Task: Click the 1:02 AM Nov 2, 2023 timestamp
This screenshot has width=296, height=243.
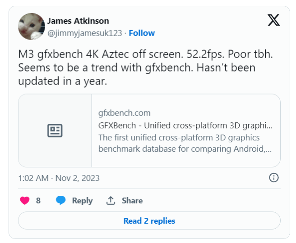Action: tap(59, 178)
